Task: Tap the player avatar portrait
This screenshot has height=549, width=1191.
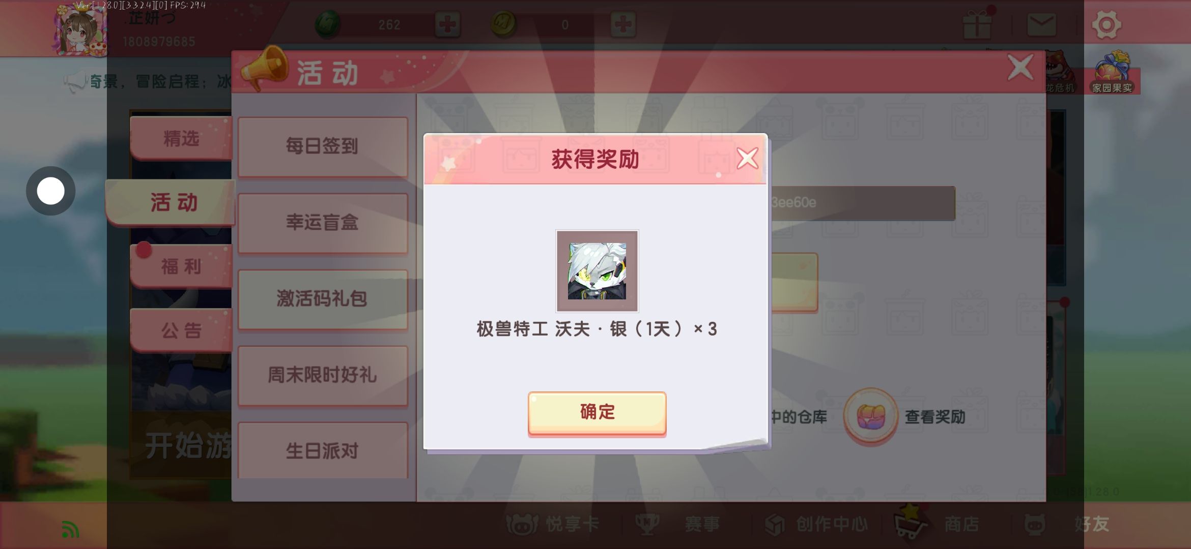Action: click(81, 30)
